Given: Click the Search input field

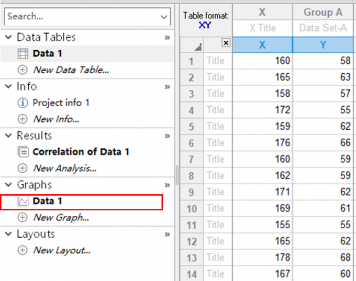Looking at the screenshot, I should [81, 17].
